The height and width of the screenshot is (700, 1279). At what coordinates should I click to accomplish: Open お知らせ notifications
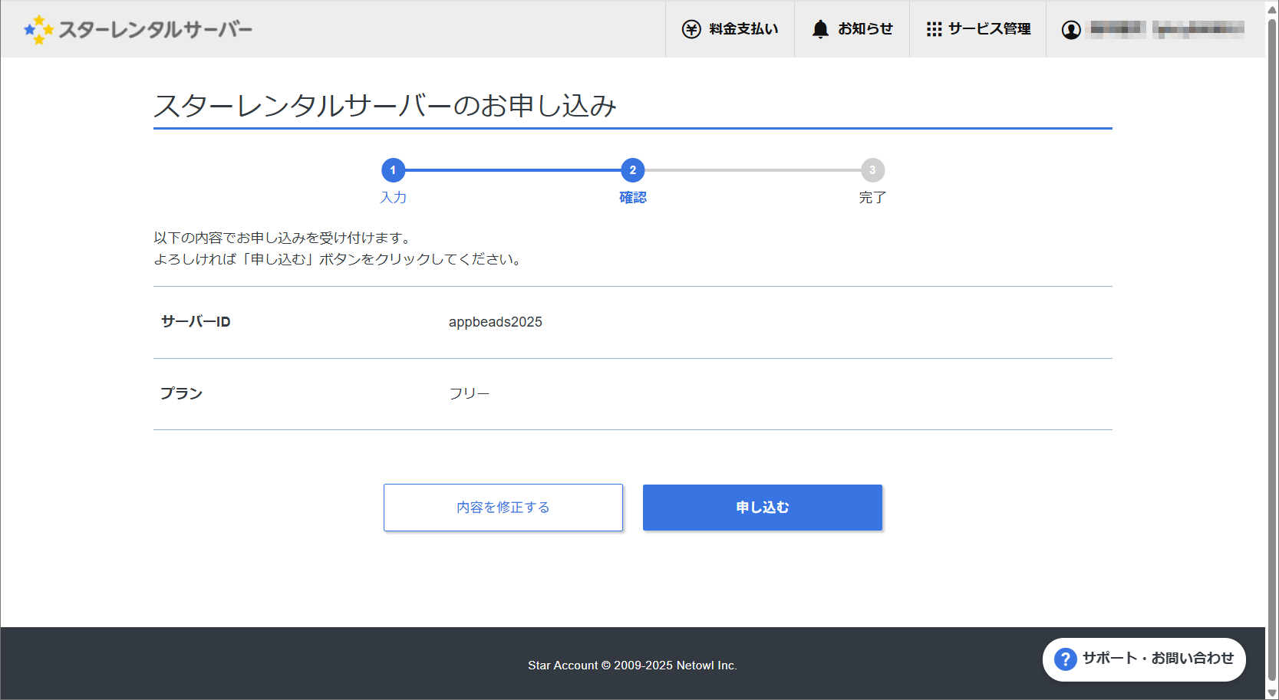tap(852, 29)
